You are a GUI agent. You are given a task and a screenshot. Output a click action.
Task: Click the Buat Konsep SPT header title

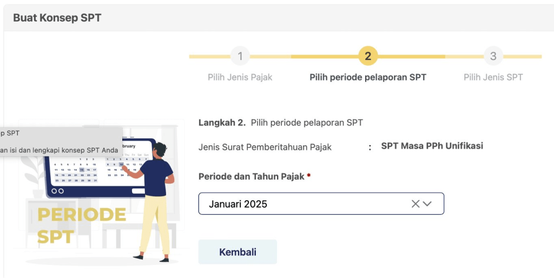pos(57,18)
